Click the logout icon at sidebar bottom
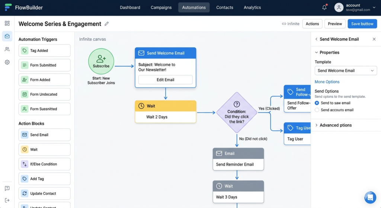Image resolution: width=381 pixels, height=208 pixels. [7, 200]
